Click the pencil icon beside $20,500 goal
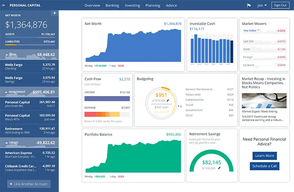The width and height of the screenshot is (294, 192). pyautogui.click(x=219, y=168)
